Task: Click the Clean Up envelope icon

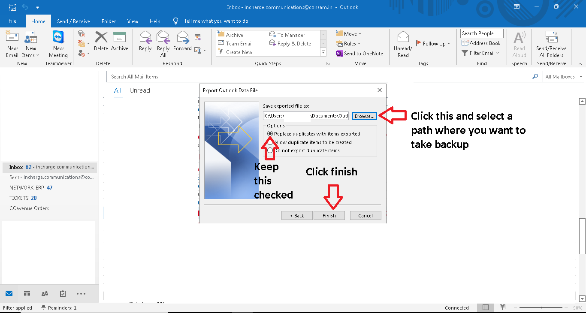Action: [x=82, y=43]
